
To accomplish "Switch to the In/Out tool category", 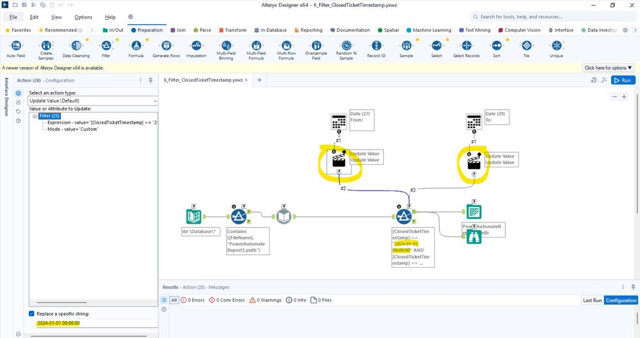I will point(113,30).
